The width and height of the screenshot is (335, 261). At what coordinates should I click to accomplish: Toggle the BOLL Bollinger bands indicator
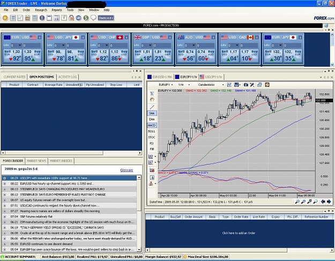pyautogui.click(x=152, y=131)
